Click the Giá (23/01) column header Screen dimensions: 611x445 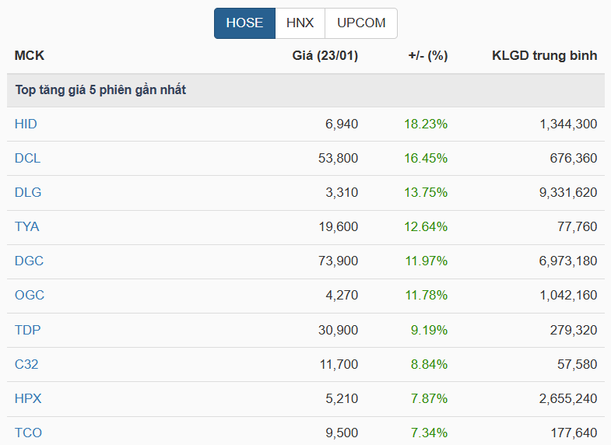[x=325, y=55]
